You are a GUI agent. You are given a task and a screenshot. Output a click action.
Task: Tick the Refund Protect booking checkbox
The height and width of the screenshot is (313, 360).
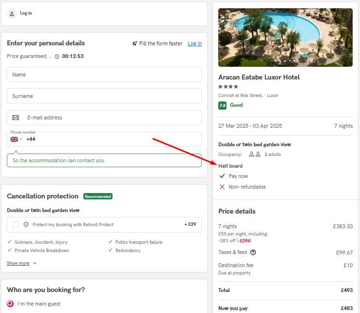coord(16,225)
